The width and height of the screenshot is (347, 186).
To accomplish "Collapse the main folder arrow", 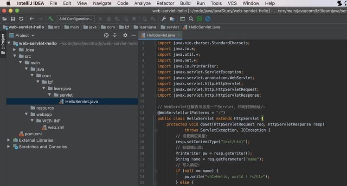I will [x=20, y=62].
